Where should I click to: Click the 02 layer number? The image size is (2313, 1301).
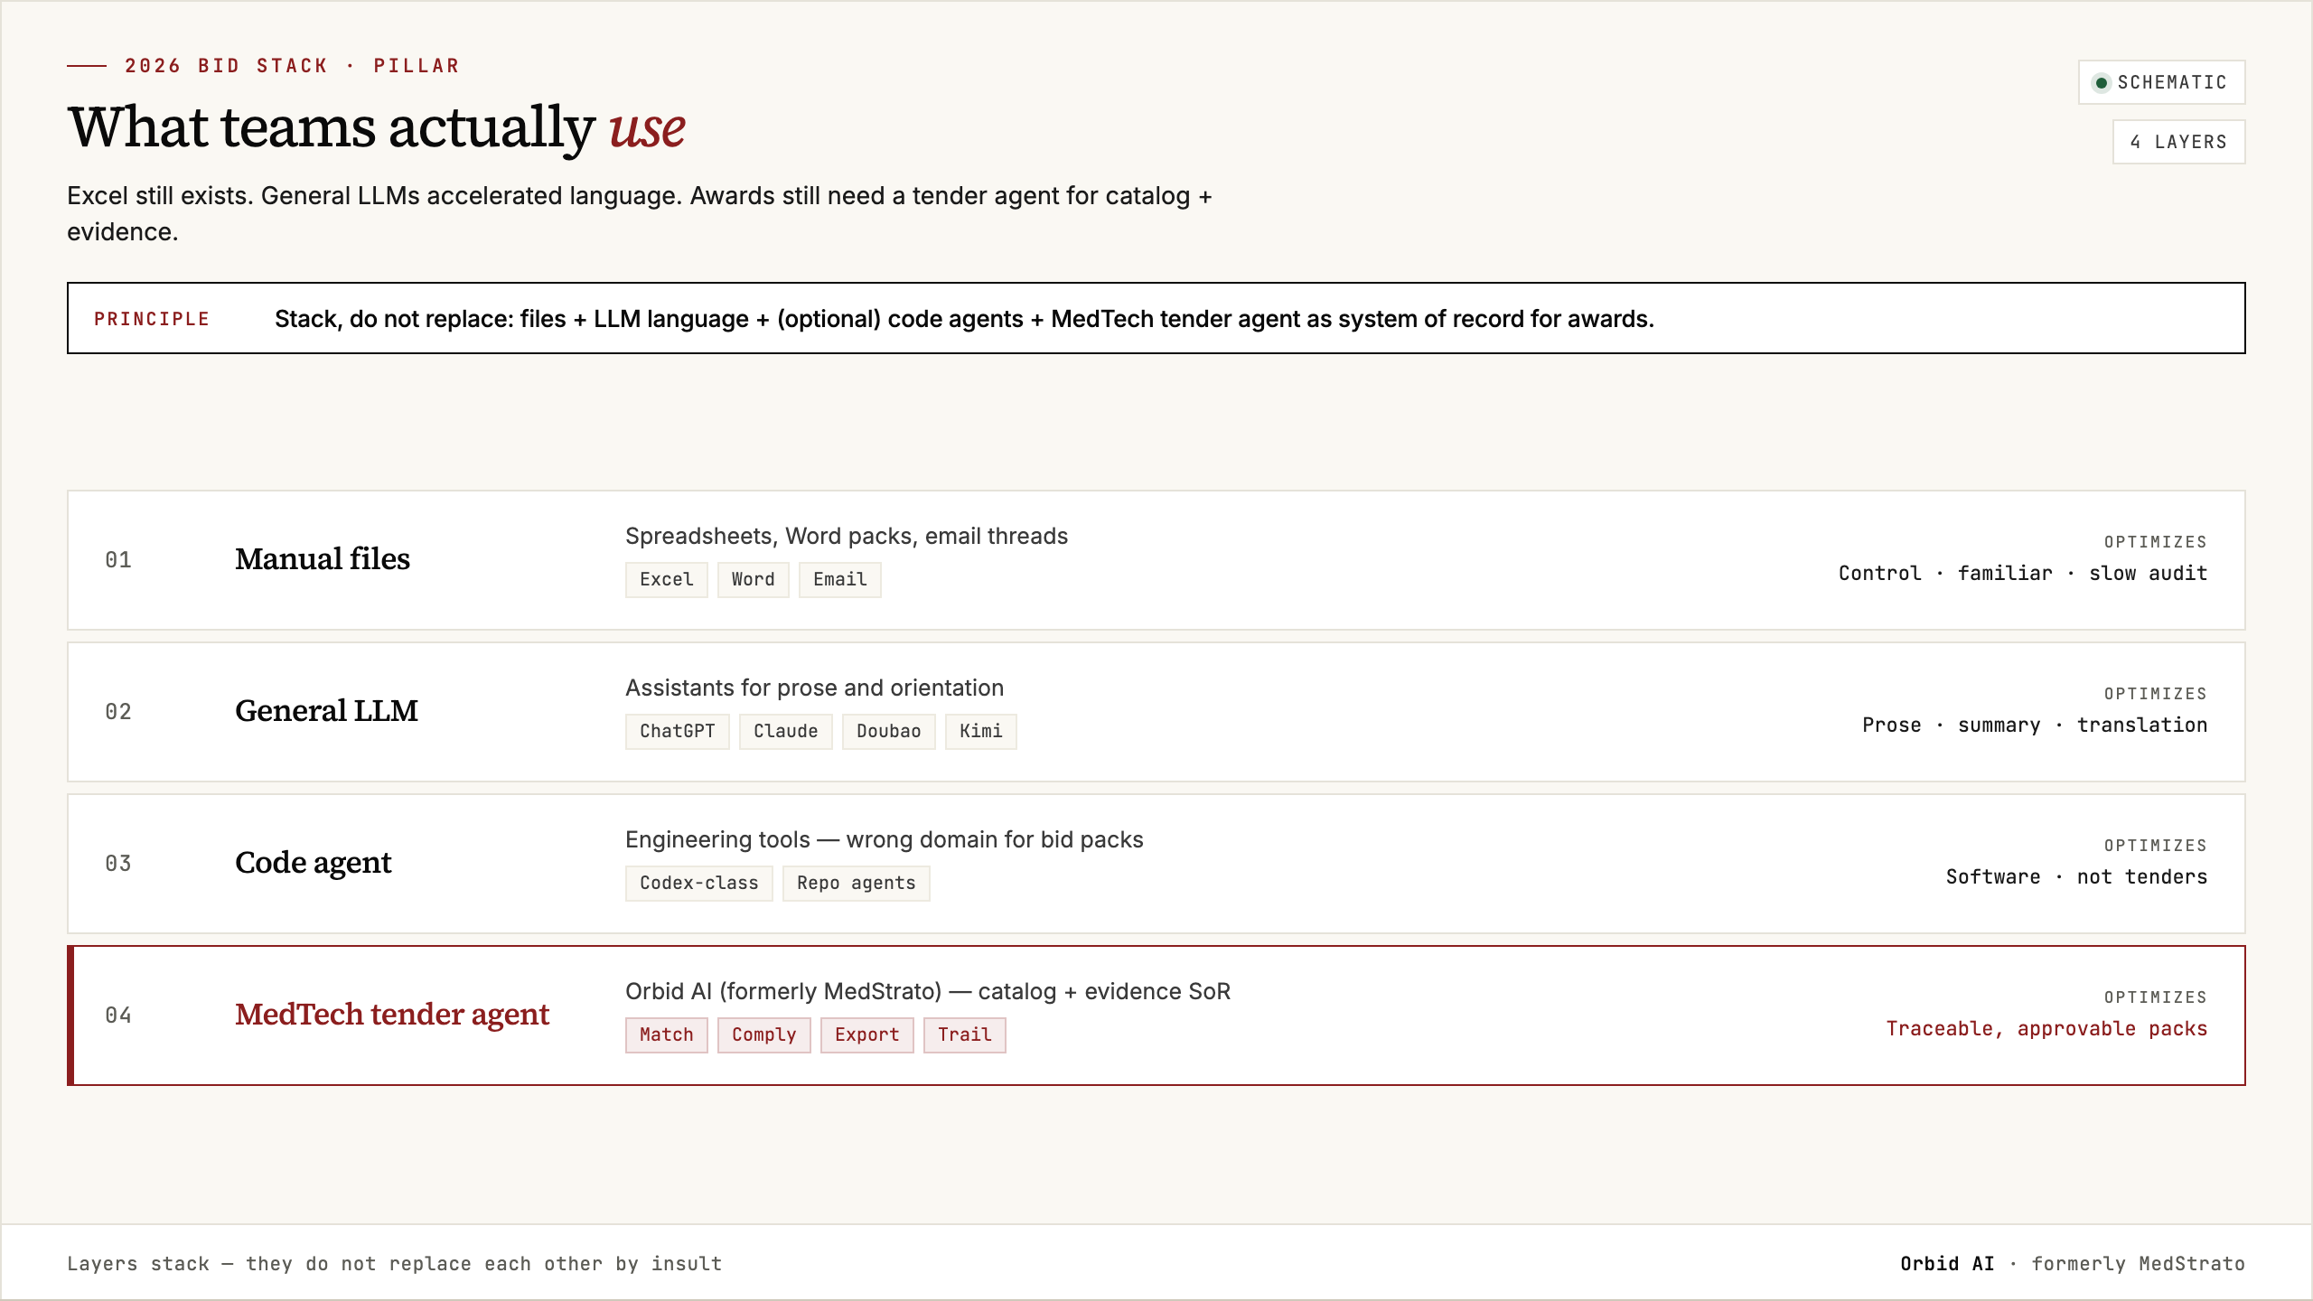coord(118,712)
